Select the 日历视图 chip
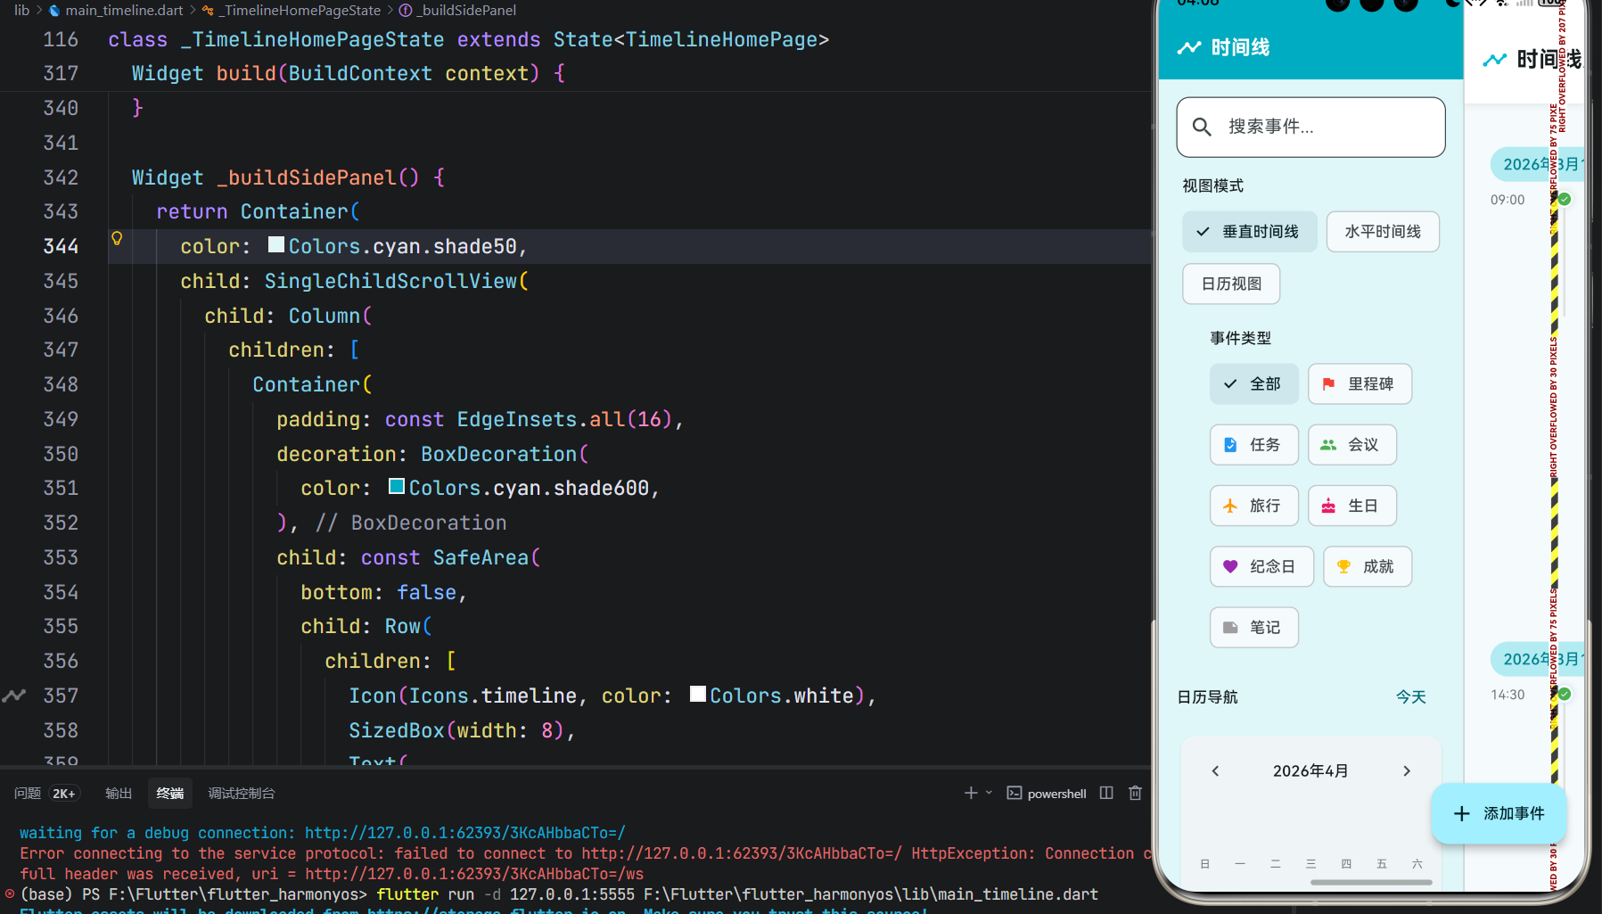This screenshot has width=1602, height=914. (x=1231, y=284)
